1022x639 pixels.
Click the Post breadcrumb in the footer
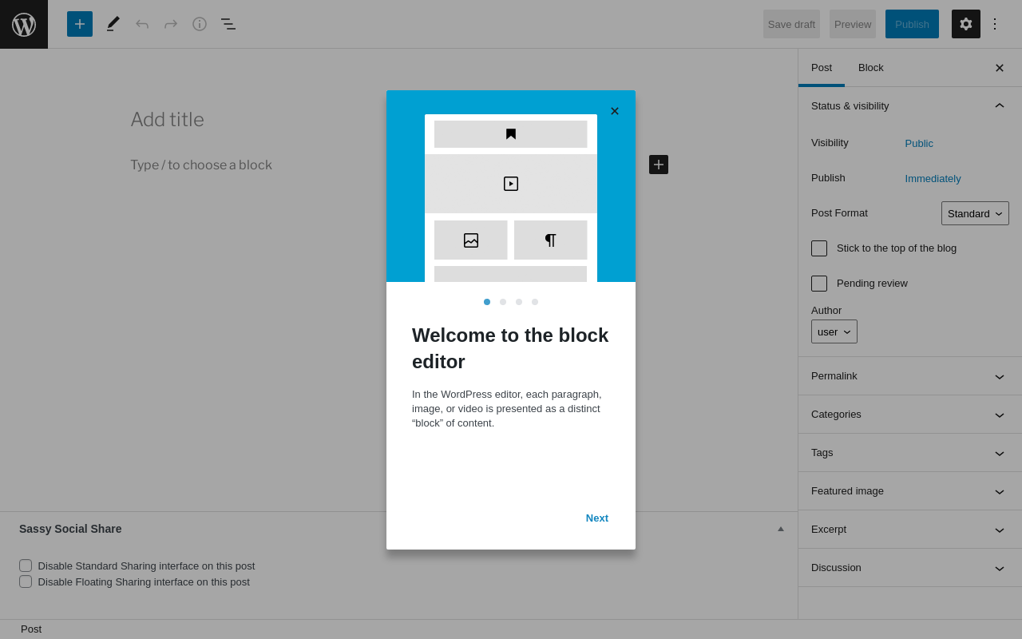click(31, 629)
